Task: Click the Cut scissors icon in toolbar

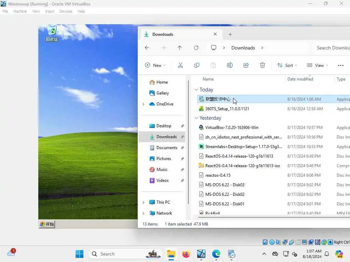Action: point(180,65)
